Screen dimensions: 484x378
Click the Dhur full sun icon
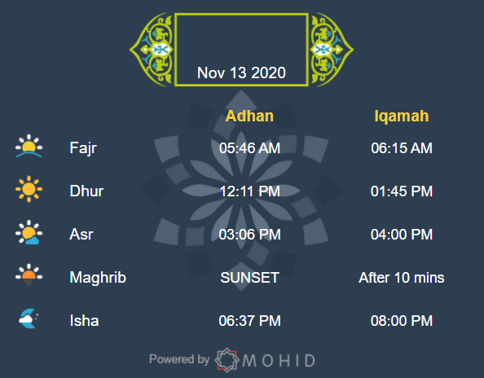[x=29, y=189]
